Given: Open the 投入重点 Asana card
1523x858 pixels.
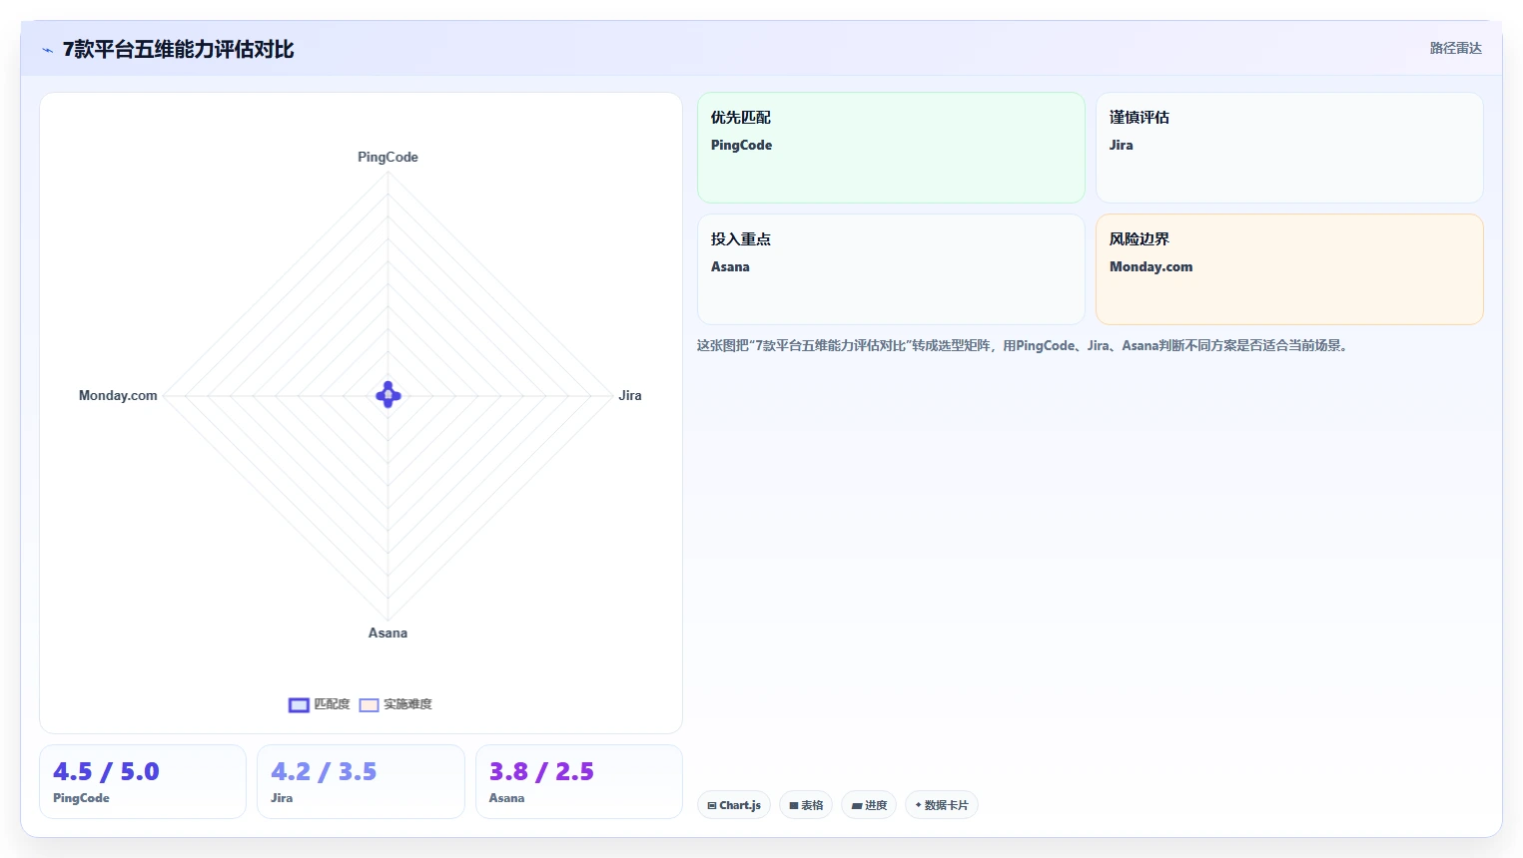Looking at the screenshot, I should point(891,269).
